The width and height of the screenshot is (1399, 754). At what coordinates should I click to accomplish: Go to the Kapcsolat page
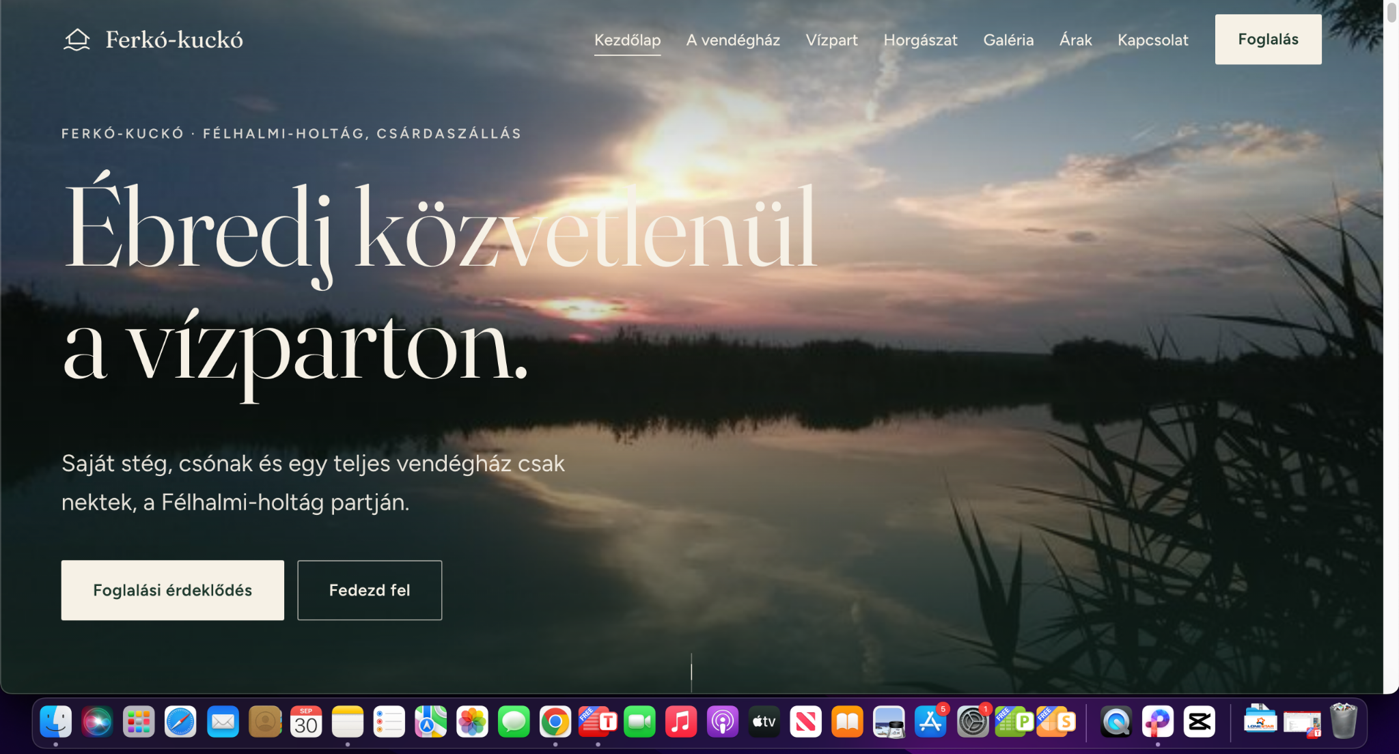(1152, 40)
